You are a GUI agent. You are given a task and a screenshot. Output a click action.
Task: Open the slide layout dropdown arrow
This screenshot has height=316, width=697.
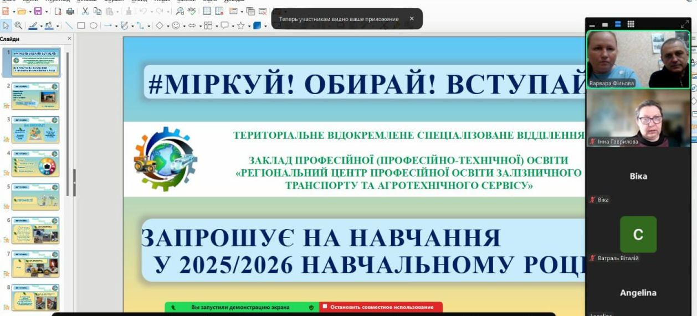[x=242, y=12]
